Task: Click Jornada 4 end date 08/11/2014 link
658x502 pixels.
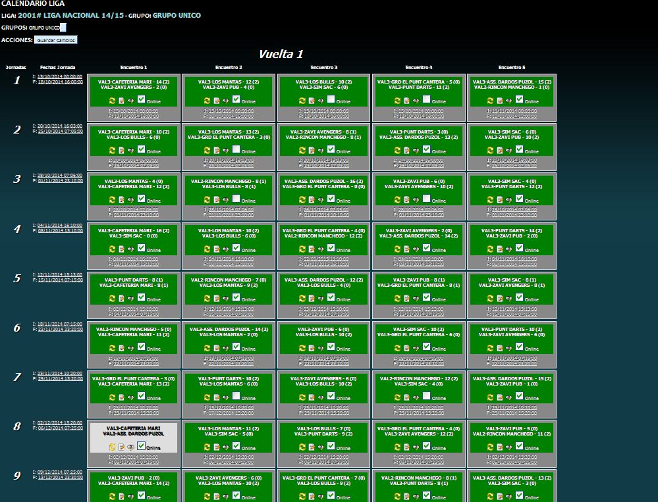Action: pos(60,231)
